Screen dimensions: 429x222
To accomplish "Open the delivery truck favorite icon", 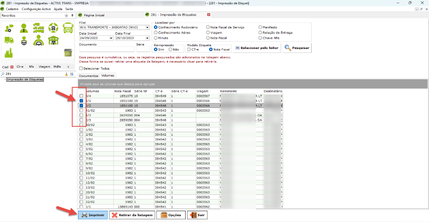I will [9, 40].
